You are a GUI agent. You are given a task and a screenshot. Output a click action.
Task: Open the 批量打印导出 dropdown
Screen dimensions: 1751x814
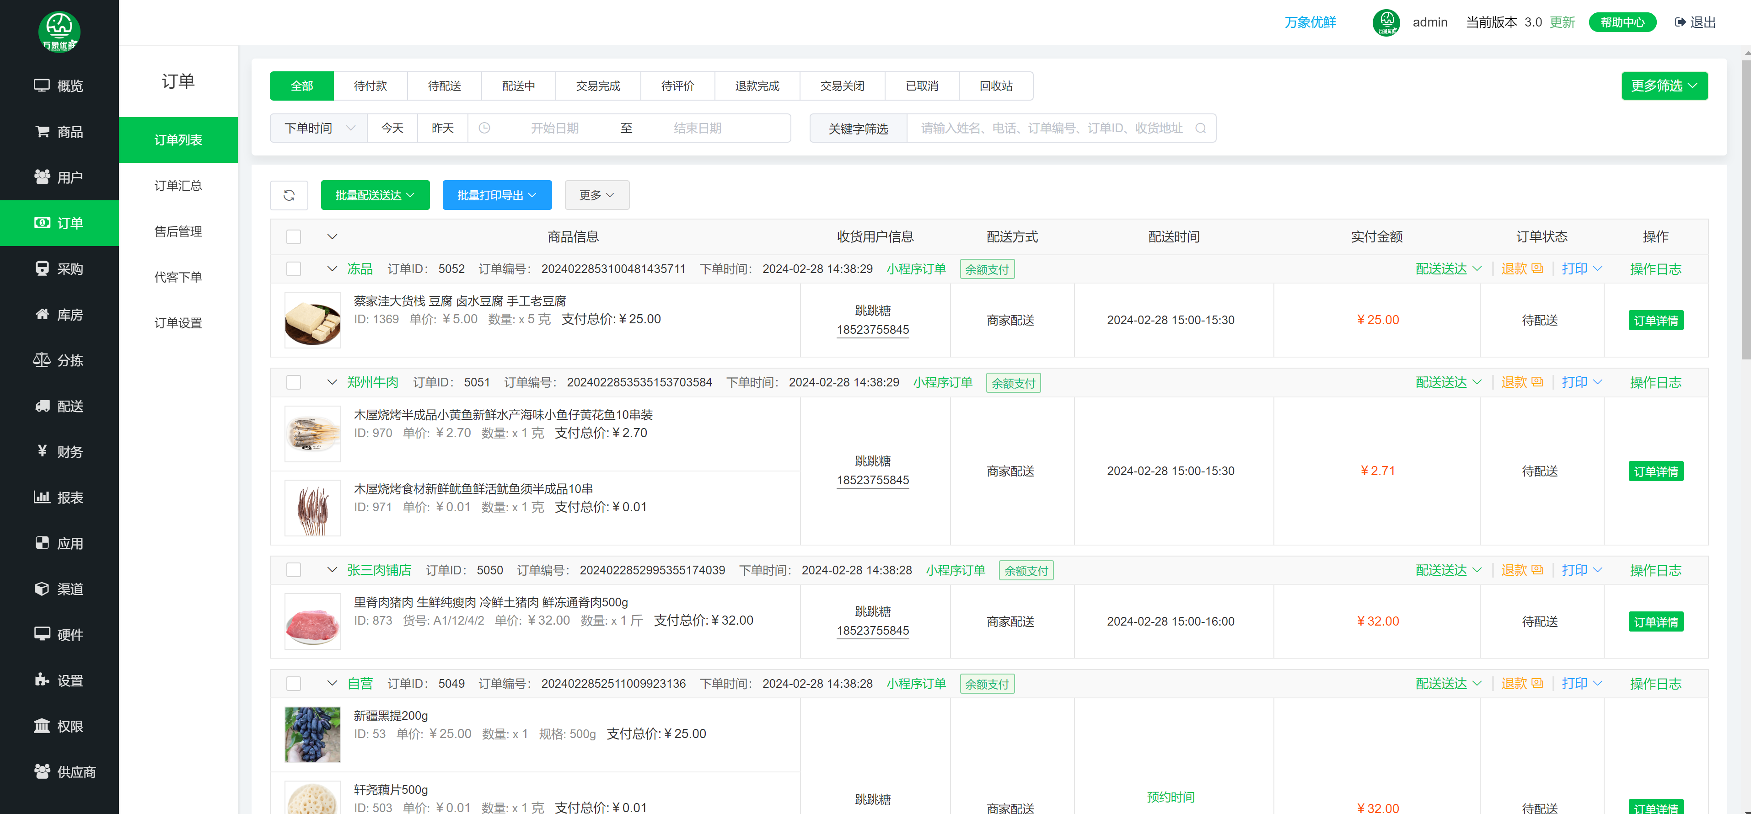pos(496,195)
